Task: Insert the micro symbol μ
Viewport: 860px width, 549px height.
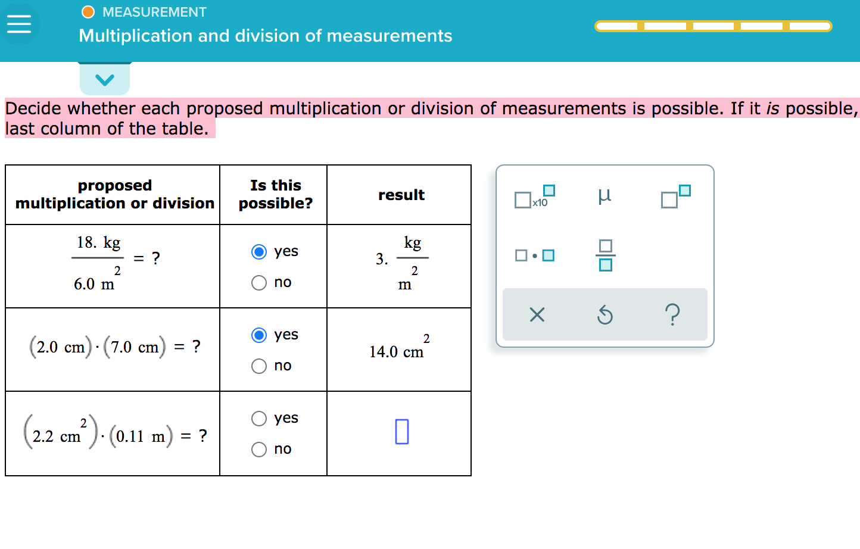Action: pos(605,195)
